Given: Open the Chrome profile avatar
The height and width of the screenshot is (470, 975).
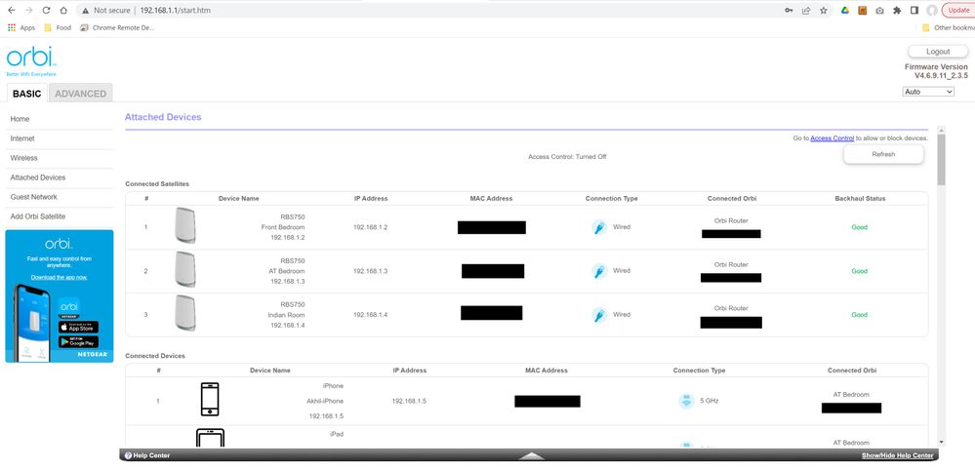Looking at the screenshot, I should point(931,10).
